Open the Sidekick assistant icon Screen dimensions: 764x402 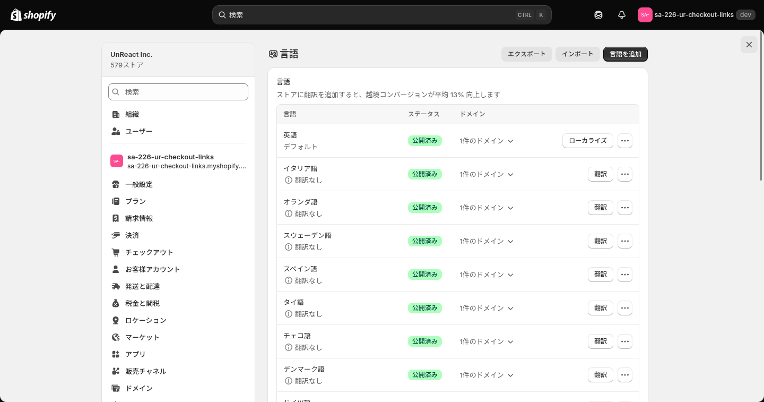[x=598, y=15]
